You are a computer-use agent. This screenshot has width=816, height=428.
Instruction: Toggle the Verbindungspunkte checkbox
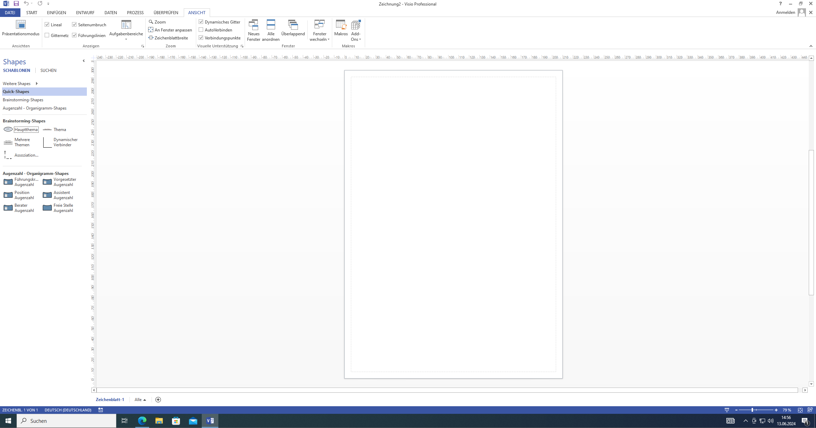pyautogui.click(x=201, y=38)
